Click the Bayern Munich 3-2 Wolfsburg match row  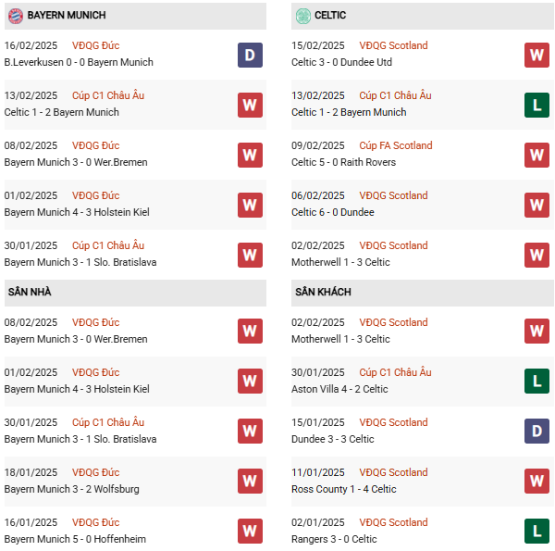pyautogui.click(x=71, y=489)
